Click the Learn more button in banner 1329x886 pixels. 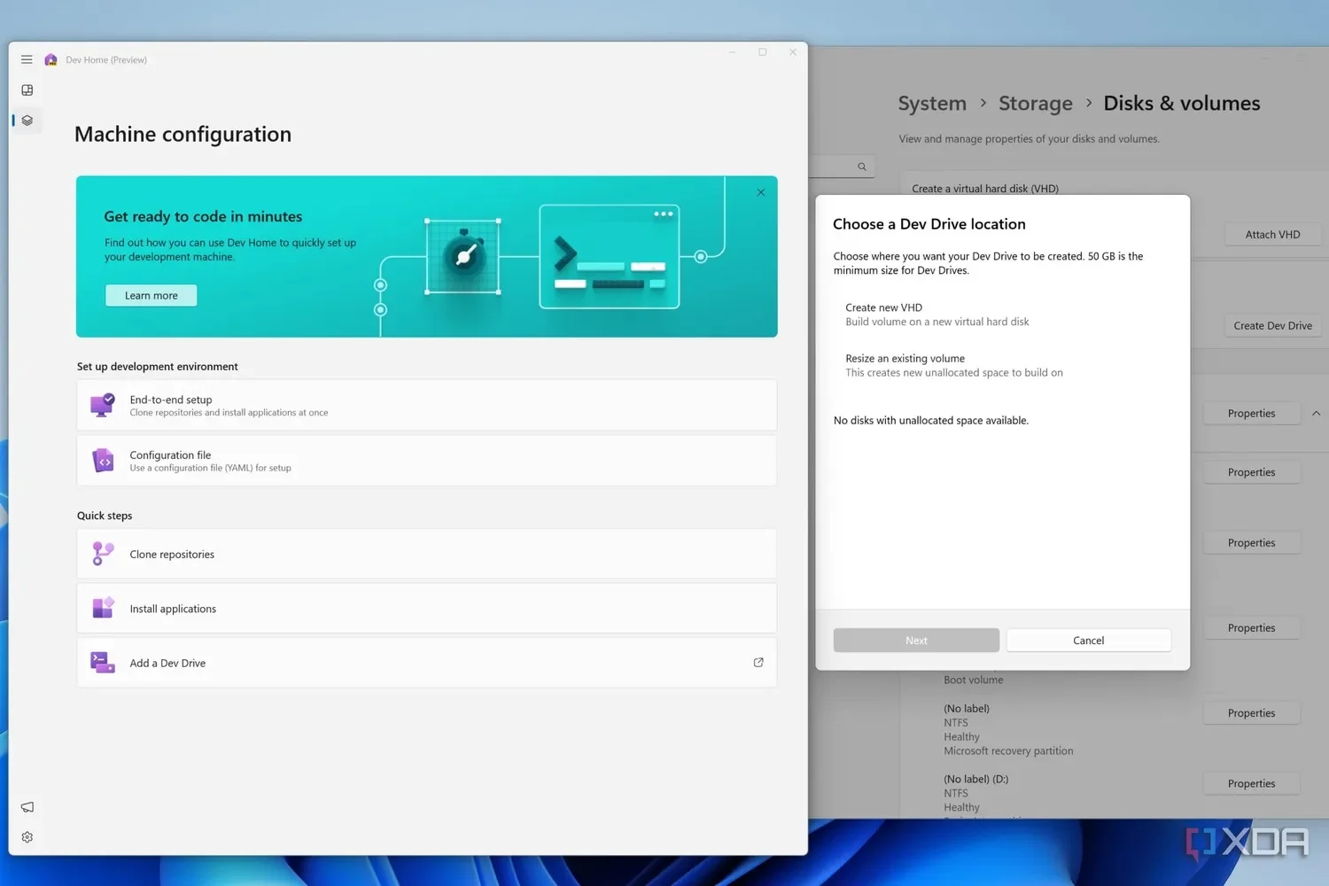tap(151, 295)
